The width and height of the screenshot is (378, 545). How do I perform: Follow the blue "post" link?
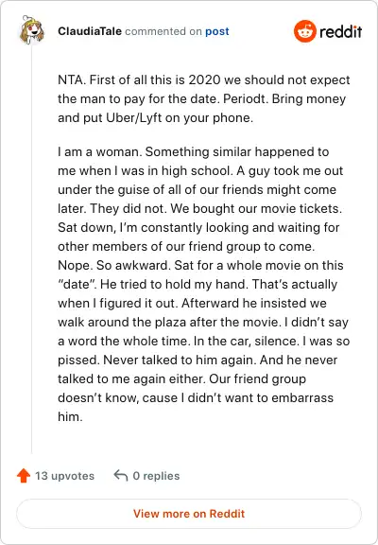(x=217, y=31)
